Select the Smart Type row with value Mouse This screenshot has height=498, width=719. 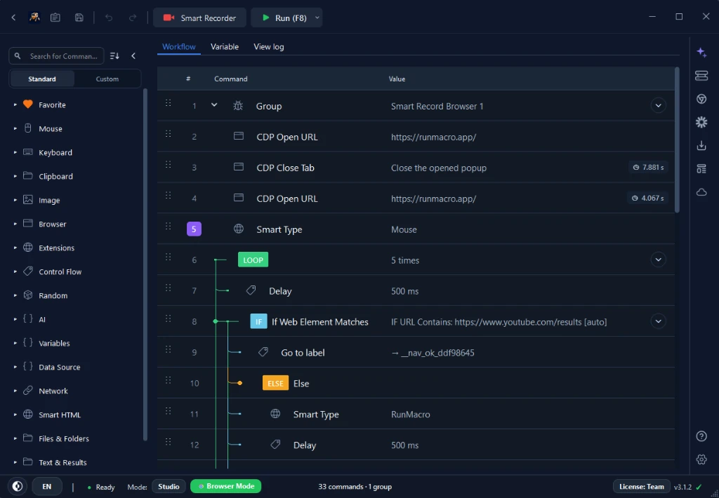[x=416, y=229]
